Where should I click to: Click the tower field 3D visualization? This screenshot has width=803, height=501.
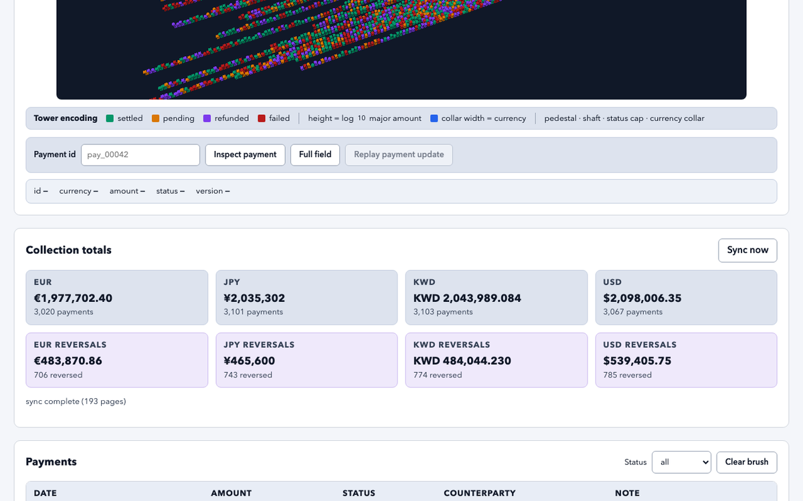(401, 49)
